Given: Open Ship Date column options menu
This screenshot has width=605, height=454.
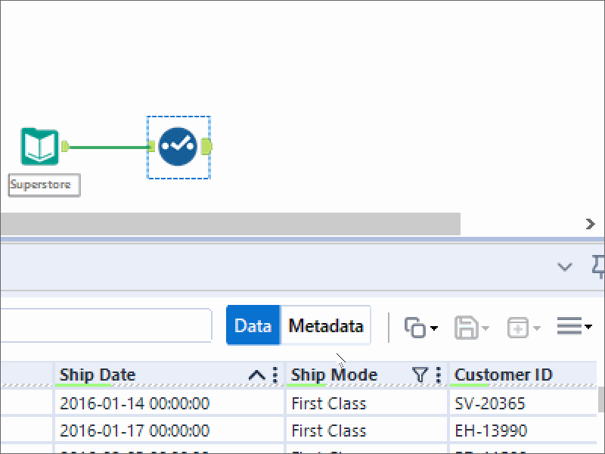Looking at the screenshot, I should [x=275, y=375].
